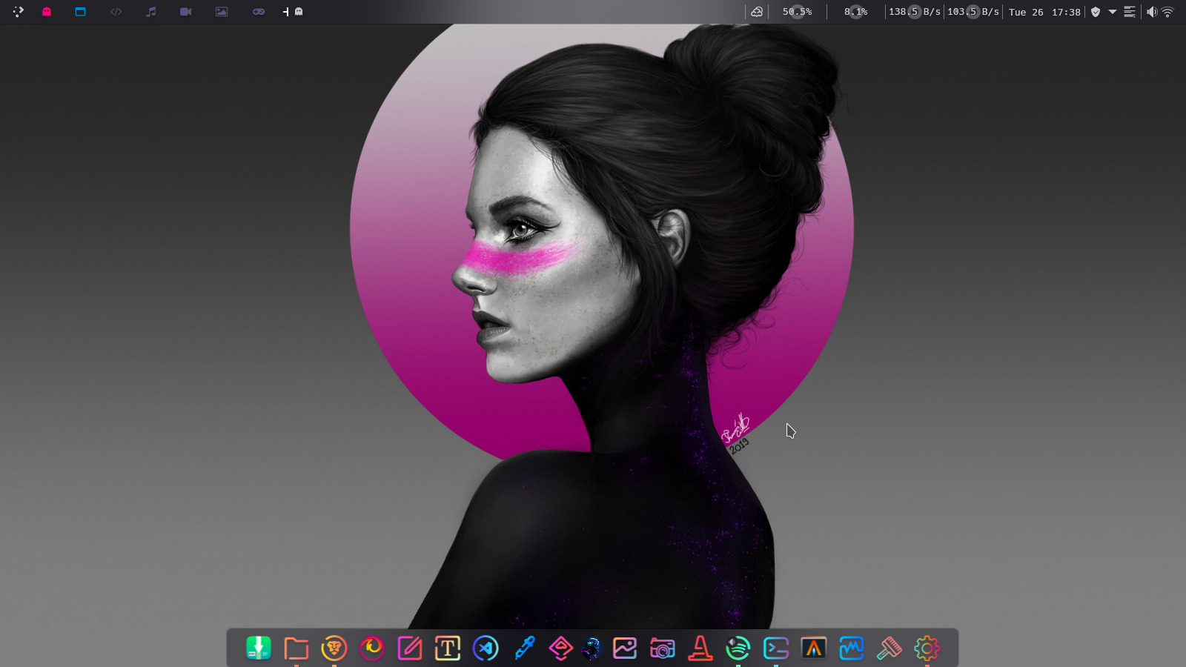The height and width of the screenshot is (667, 1186).
Task: Switch to the browser window workspace
Action: coord(80,12)
